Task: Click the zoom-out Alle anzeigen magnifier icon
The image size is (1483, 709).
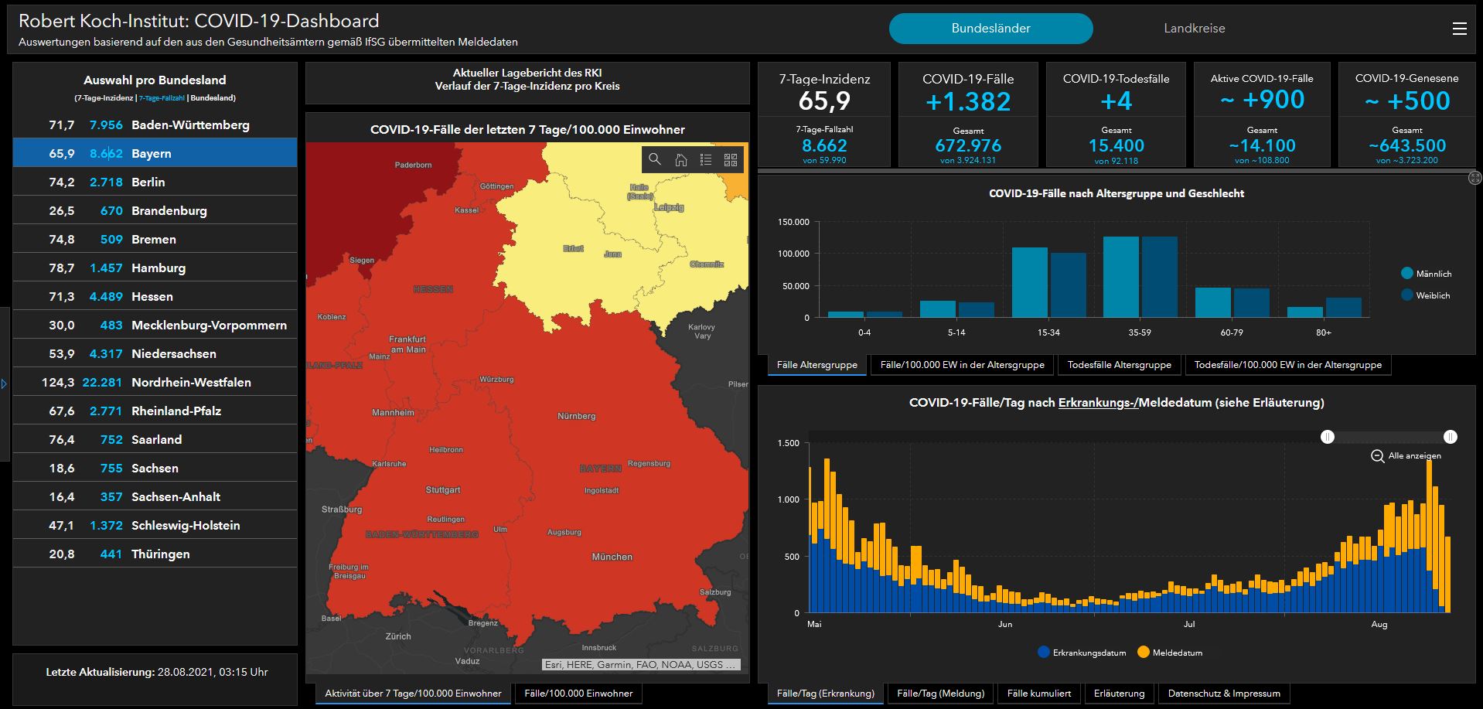Action: coord(1377,456)
